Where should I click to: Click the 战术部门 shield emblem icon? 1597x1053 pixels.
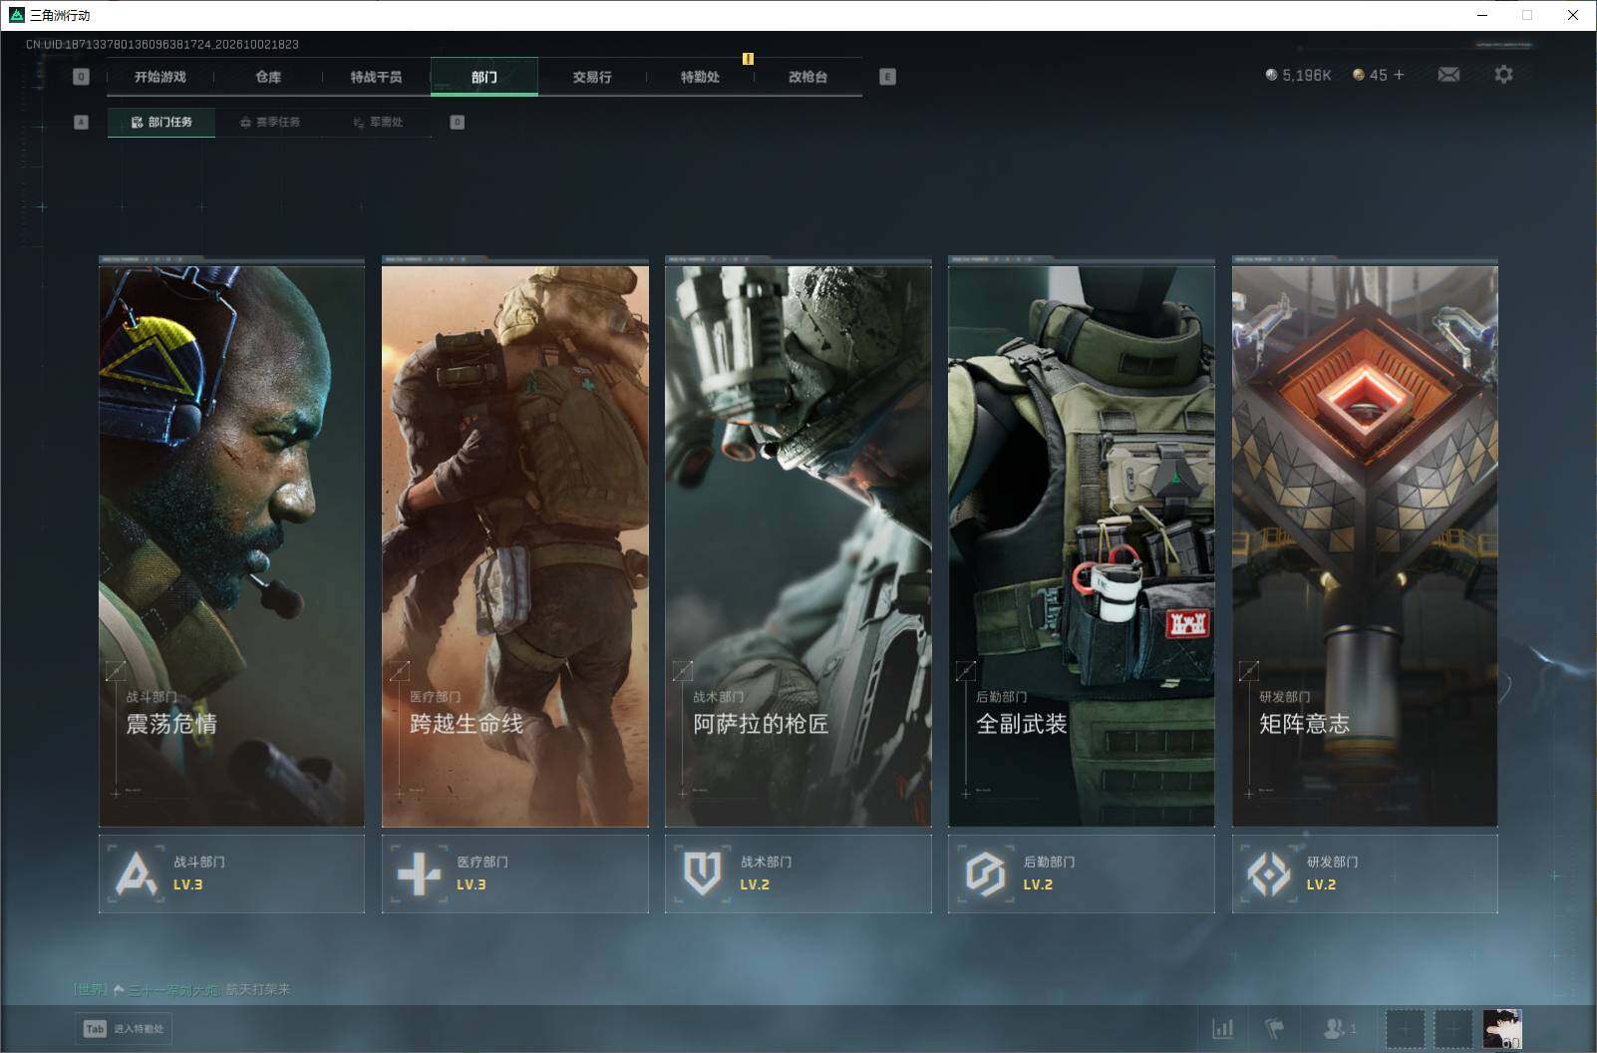[702, 875]
